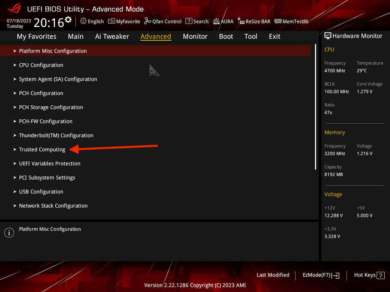The image size is (390, 292).
Task: Select the Advanced tab
Action: point(156,36)
